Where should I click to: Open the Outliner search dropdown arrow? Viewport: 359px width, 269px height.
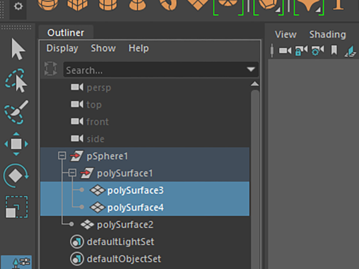point(251,69)
